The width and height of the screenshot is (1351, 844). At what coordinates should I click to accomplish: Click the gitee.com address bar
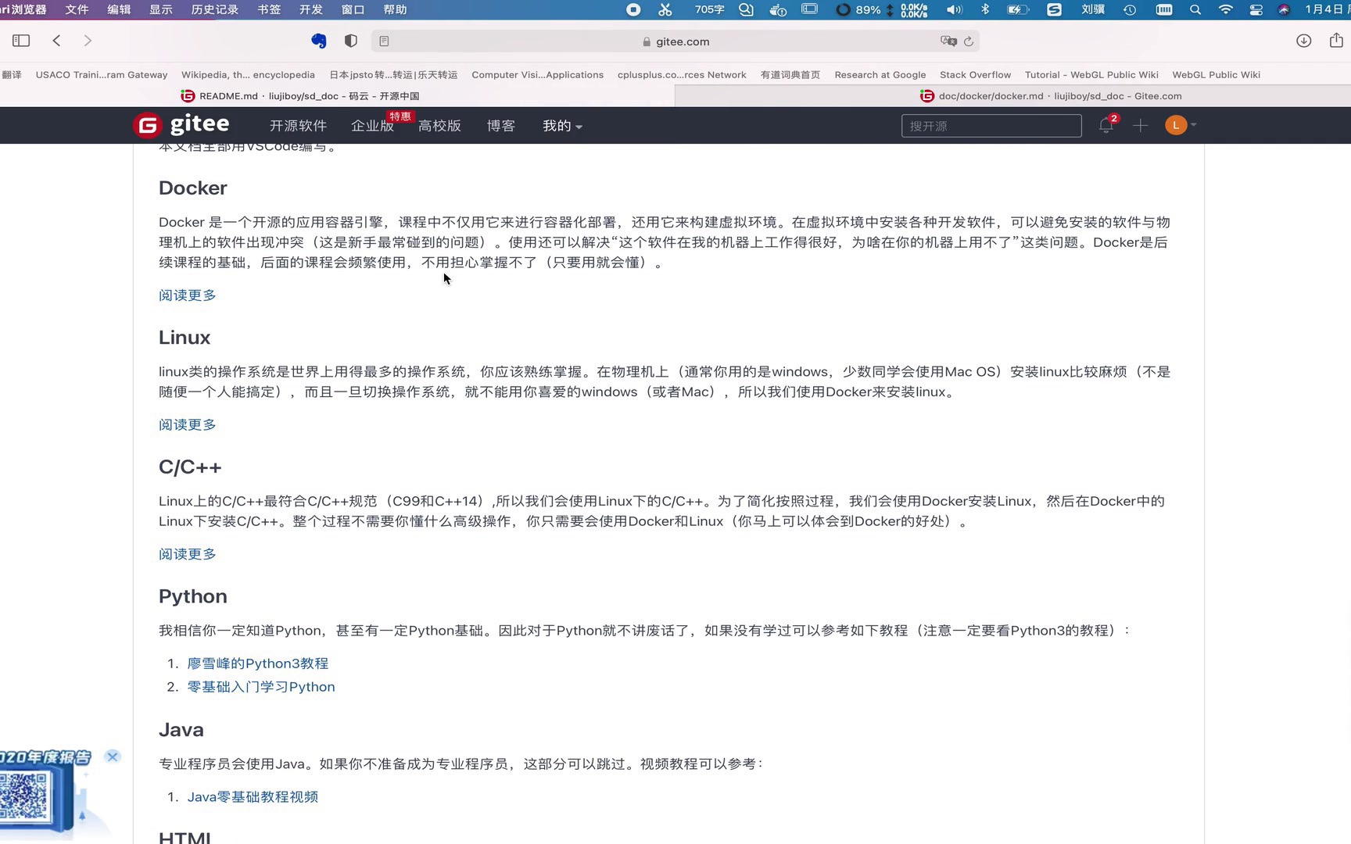675,41
